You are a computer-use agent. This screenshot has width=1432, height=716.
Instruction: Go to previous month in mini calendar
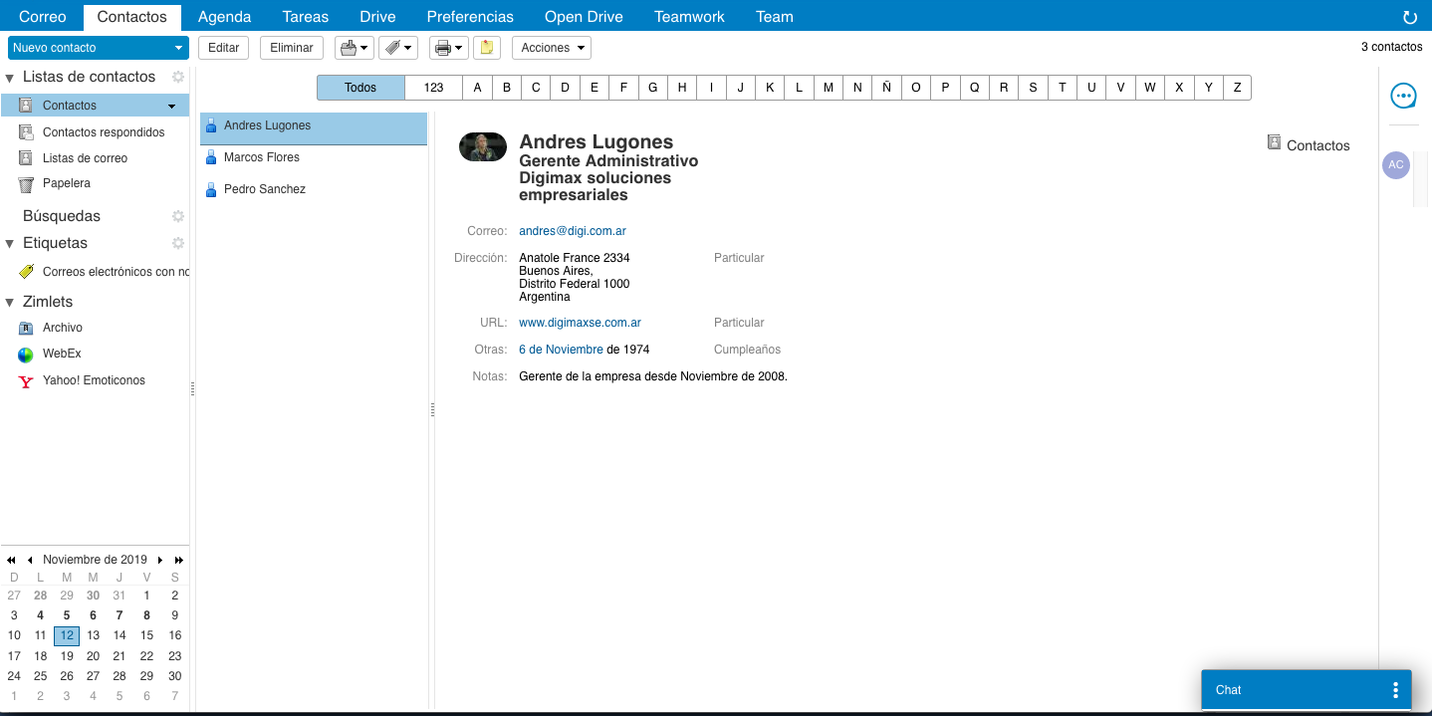tap(30, 560)
